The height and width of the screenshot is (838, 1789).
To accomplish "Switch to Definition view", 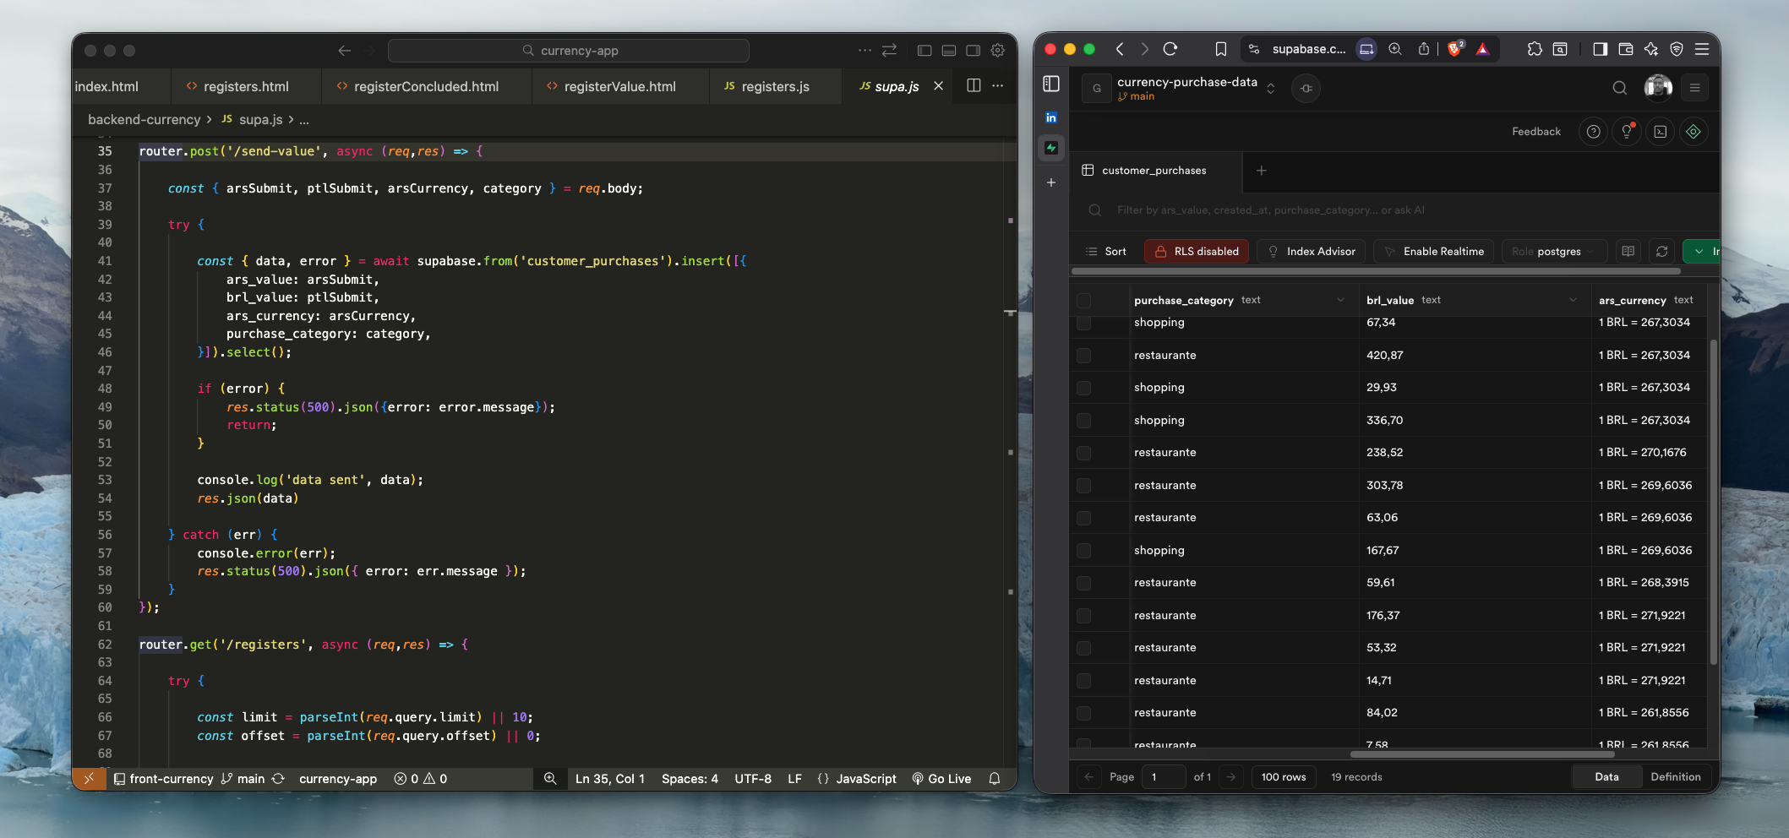I will point(1675,777).
